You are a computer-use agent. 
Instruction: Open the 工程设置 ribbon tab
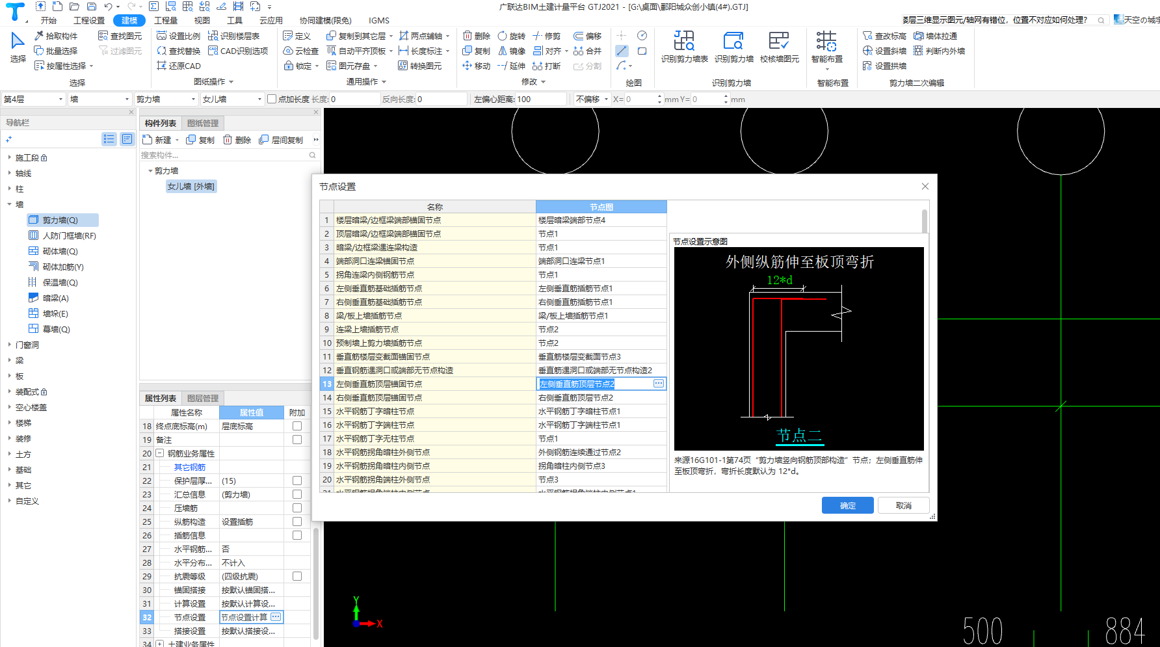point(89,20)
